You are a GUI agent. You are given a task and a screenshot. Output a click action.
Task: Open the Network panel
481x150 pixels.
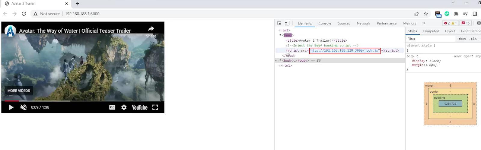(363, 23)
